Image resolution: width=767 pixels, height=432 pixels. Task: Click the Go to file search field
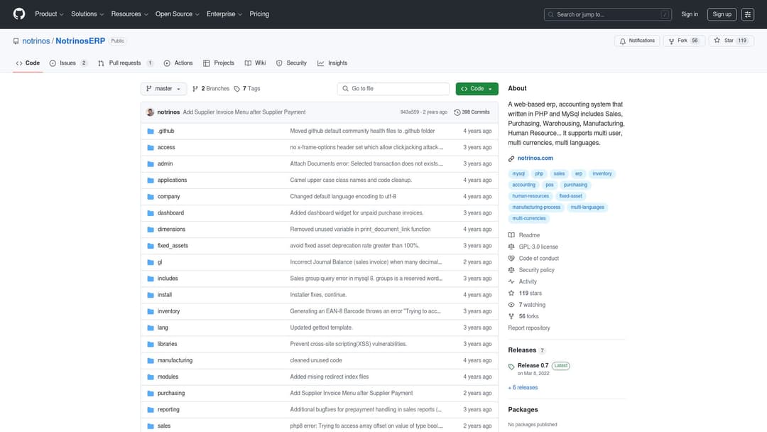(x=393, y=89)
